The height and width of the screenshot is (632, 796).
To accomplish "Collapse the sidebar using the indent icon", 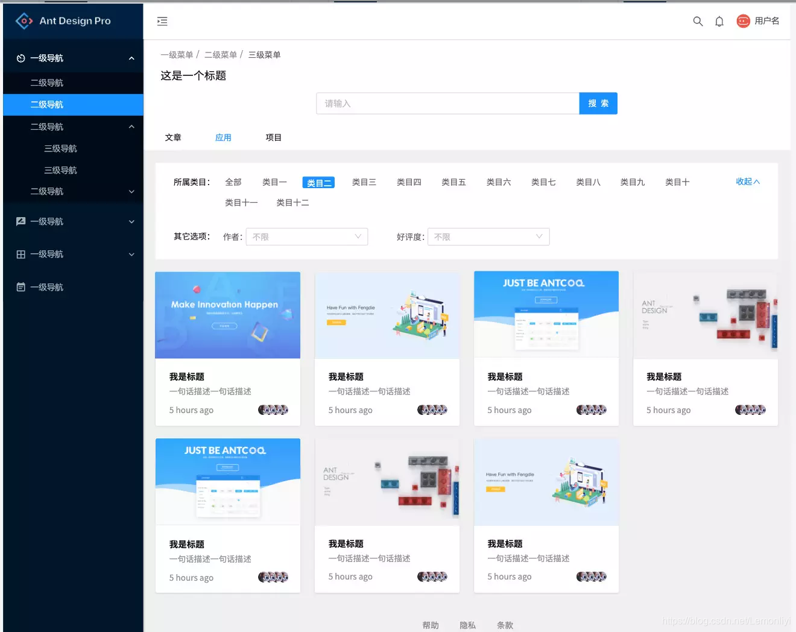I will coord(162,21).
